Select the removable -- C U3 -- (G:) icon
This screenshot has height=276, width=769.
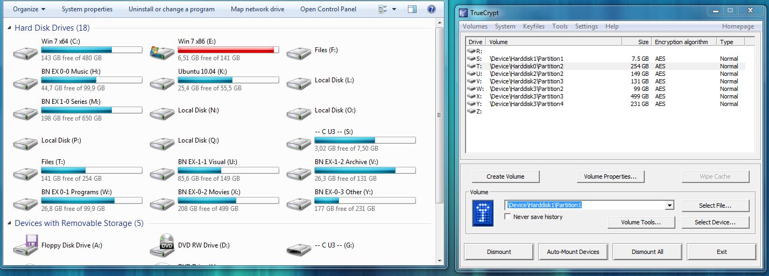298,249
